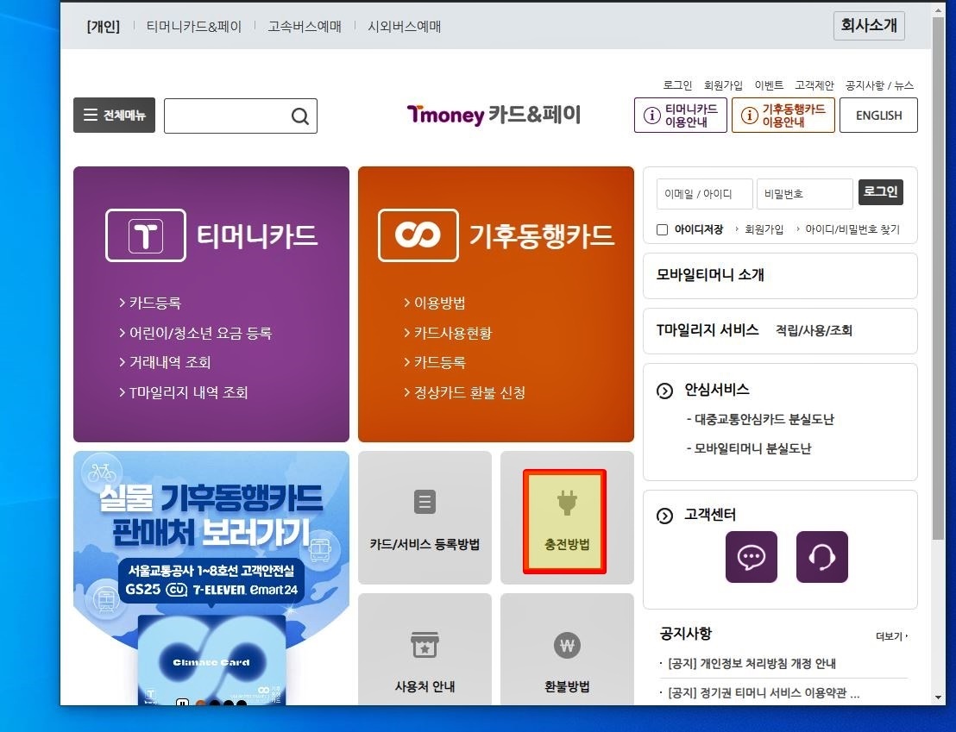Viewport: 956px width, 732px height.
Task: Click the Tmoney 카드&페이 logo
Action: pos(494,115)
